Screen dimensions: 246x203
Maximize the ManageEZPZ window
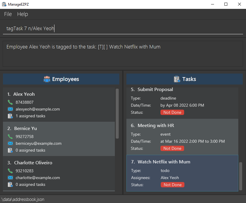click(226, 4)
